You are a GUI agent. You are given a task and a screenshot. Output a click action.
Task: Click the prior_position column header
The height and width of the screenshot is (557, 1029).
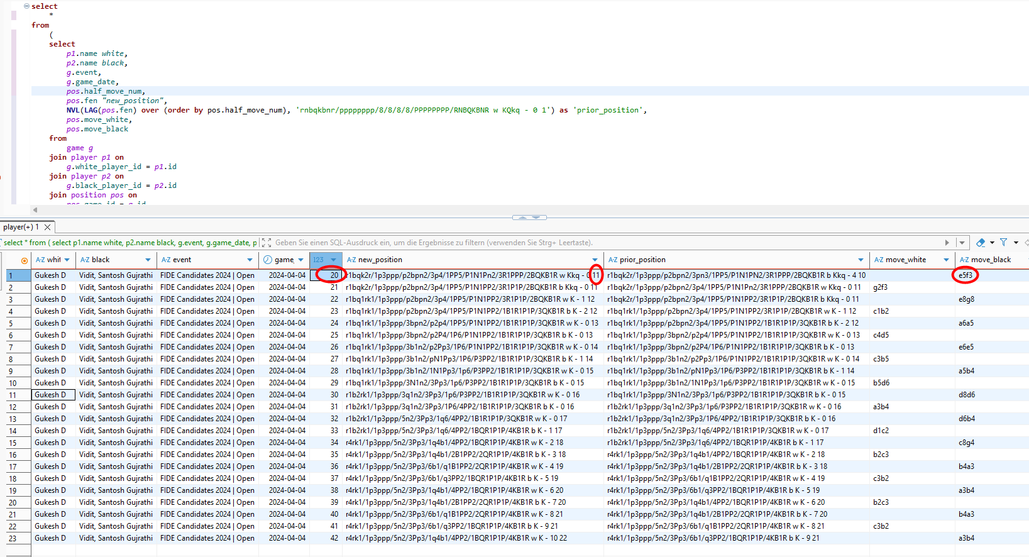642,260
